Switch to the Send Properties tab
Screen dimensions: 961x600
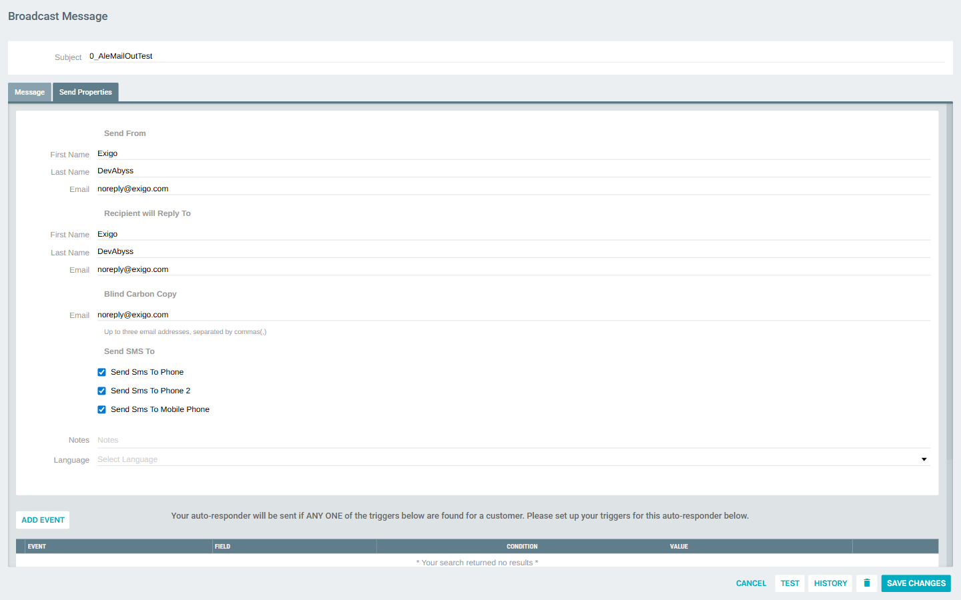point(85,92)
